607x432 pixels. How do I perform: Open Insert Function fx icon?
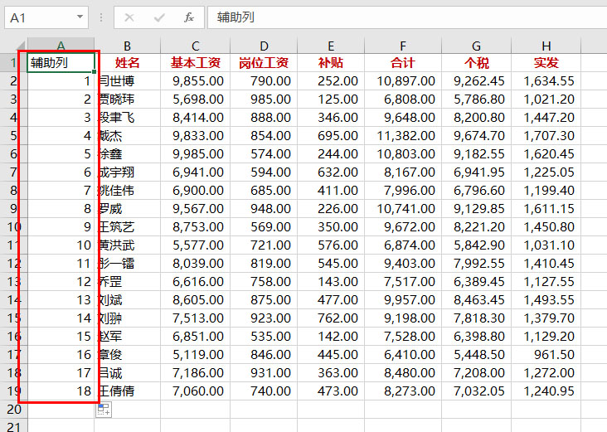tap(189, 17)
